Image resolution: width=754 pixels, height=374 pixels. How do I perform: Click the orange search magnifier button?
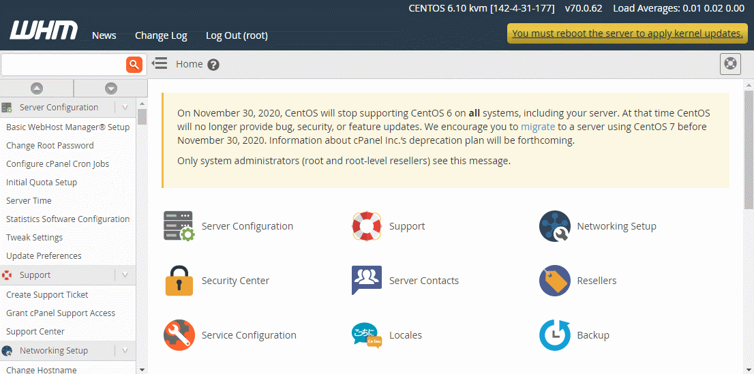(134, 64)
